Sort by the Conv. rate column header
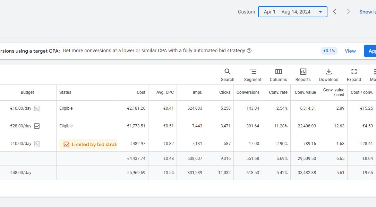The height and width of the screenshot is (207, 376). 278,92
